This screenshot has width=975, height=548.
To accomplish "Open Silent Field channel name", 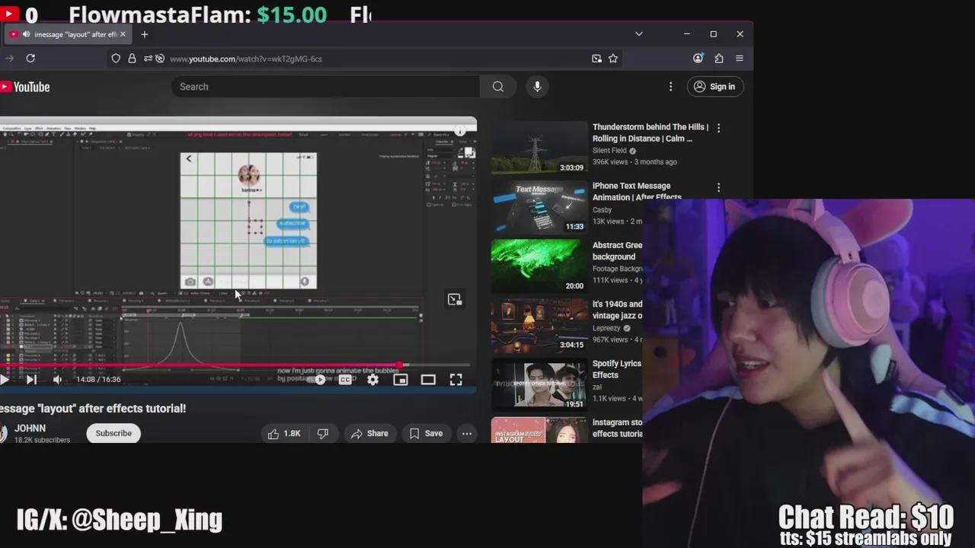I will pyautogui.click(x=609, y=151).
